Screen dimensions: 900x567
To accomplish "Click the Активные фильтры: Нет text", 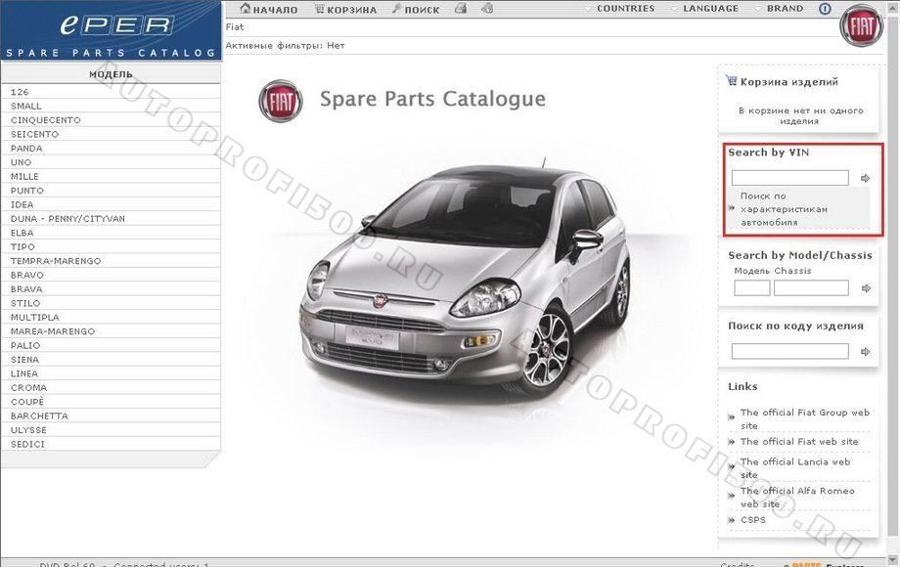I will 285,45.
